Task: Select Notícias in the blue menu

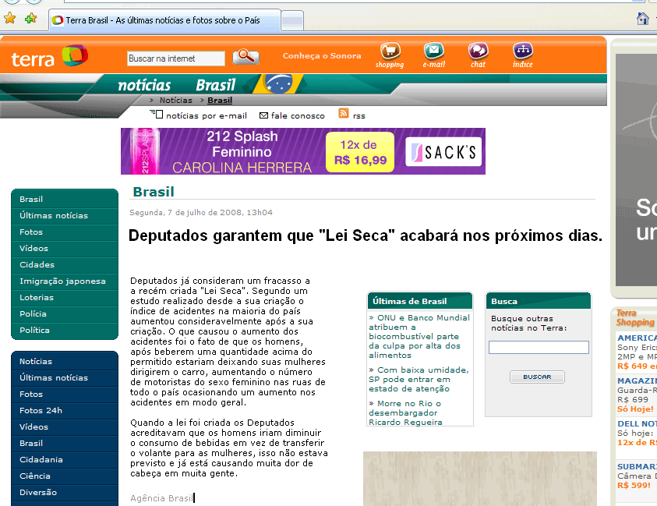Action: pyautogui.click(x=65, y=361)
